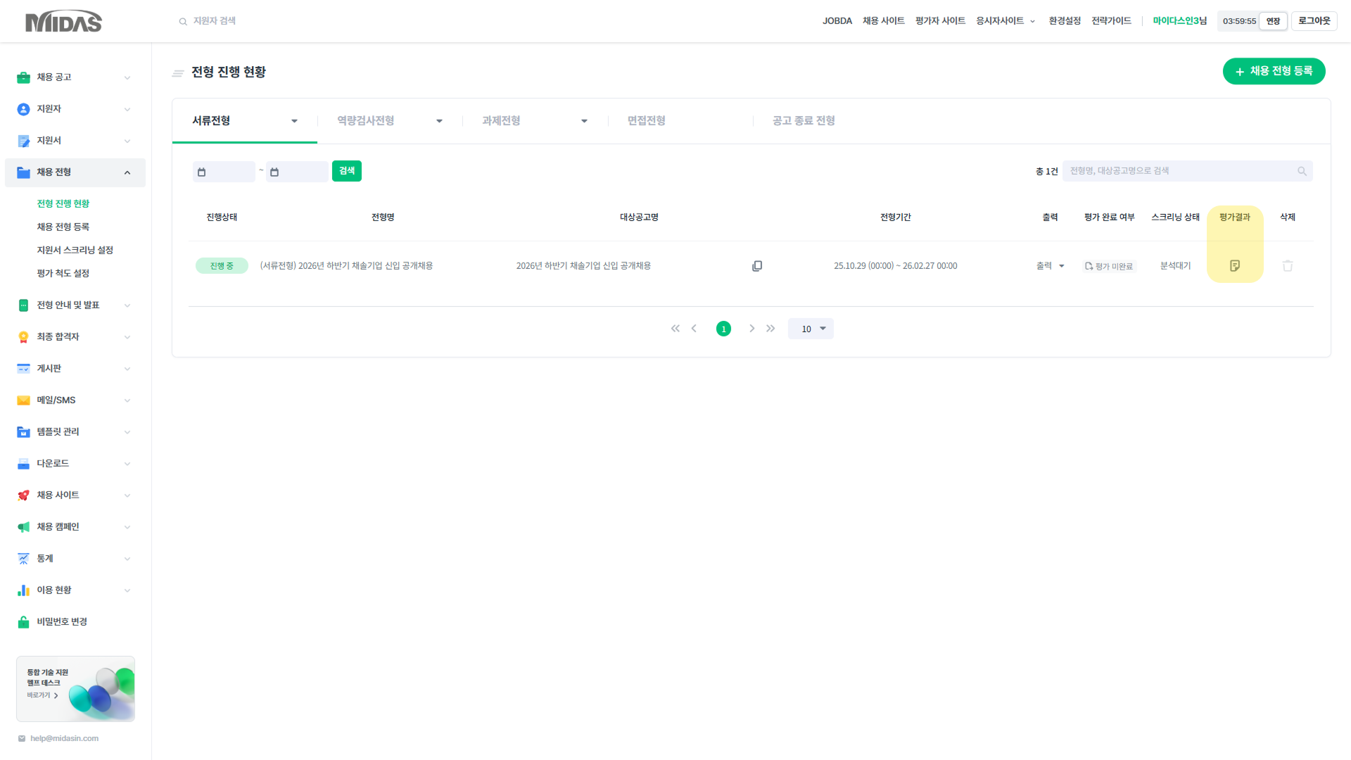This screenshot has width=1351, height=760.
Task: Collapse the 채용 전형 sidebar section
Action: point(127,172)
